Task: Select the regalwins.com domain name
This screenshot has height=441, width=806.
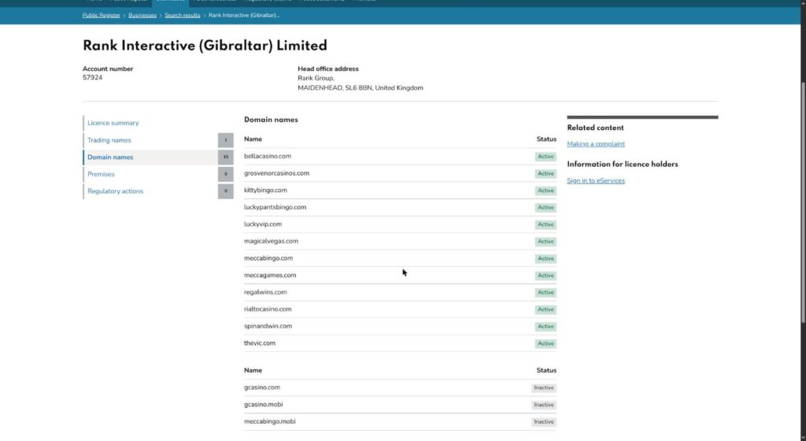Action: coord(265,292)
